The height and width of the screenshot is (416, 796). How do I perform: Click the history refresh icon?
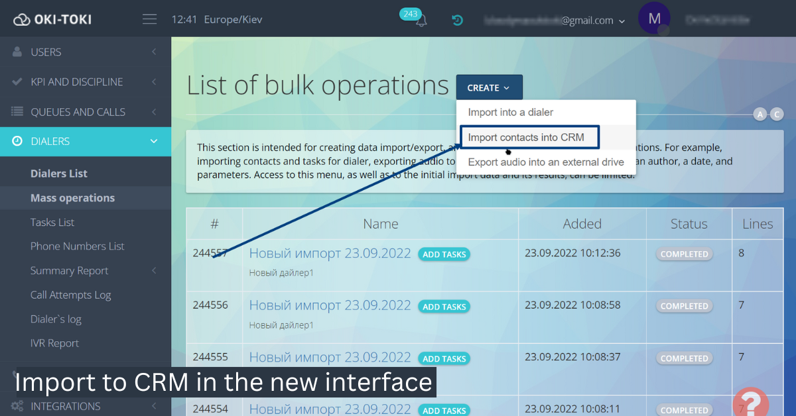[457, 20]
